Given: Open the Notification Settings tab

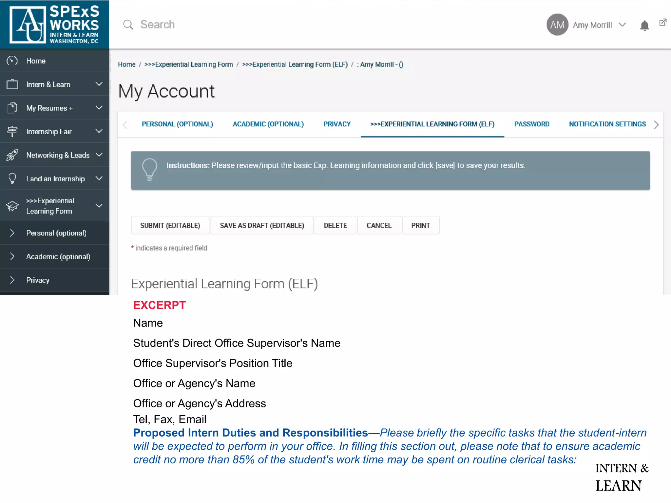Looking at the screenshot, I should click(607, 124).
